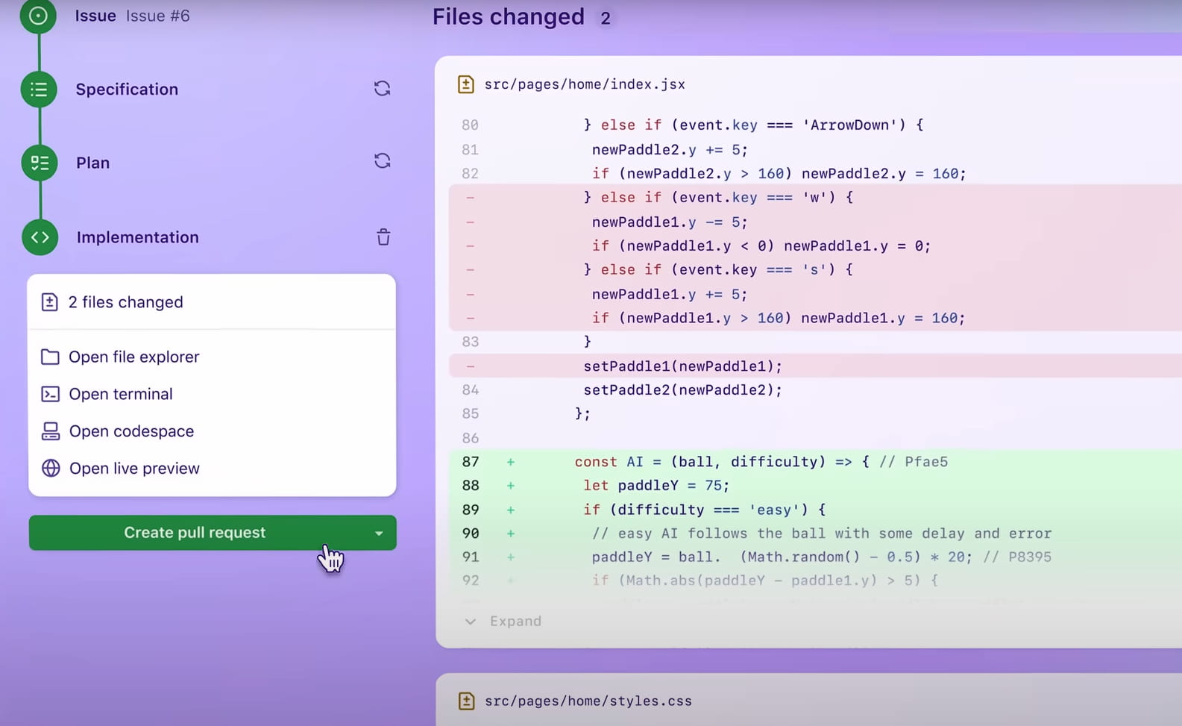Open file explorer from the menu

(x=134, y=357)
